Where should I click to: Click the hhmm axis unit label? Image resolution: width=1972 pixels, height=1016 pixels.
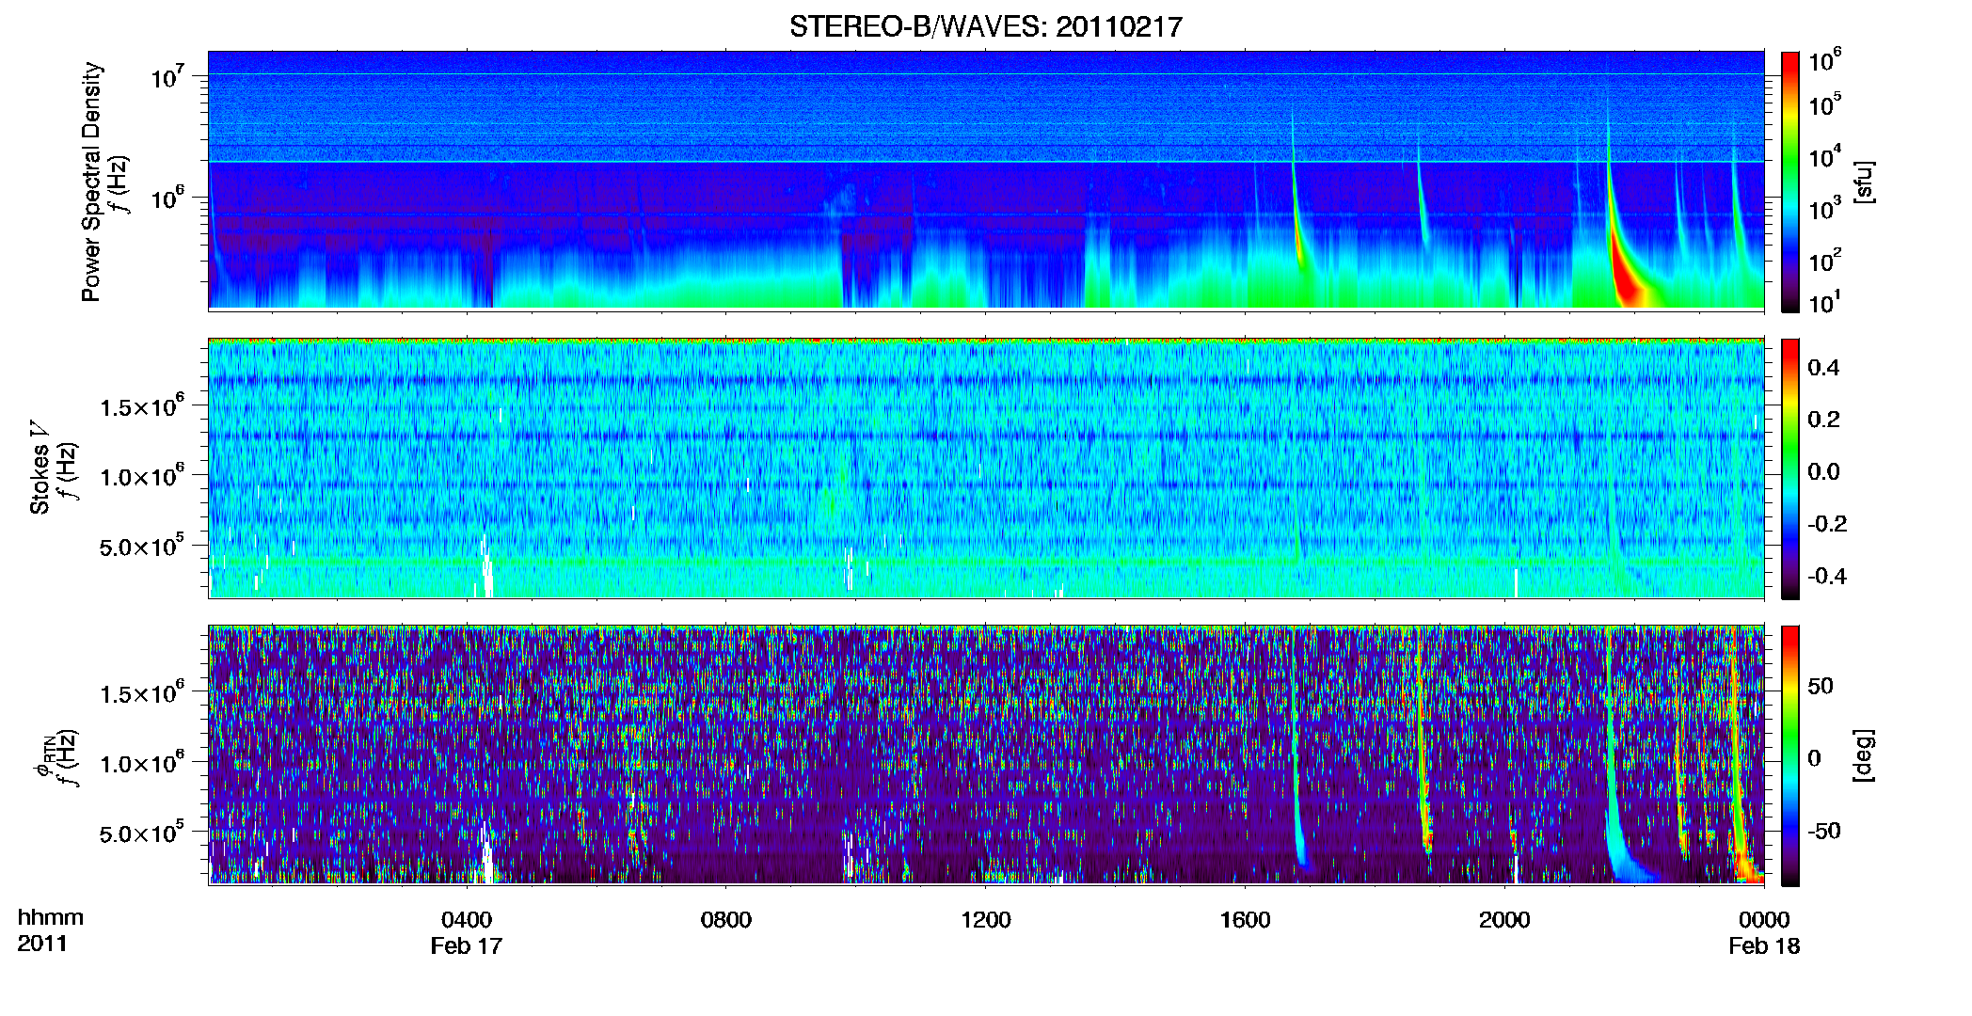point(51,917)
